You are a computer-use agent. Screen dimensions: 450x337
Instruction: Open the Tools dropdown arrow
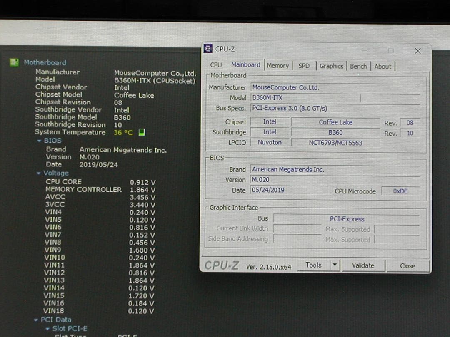(x=335, y=265)
